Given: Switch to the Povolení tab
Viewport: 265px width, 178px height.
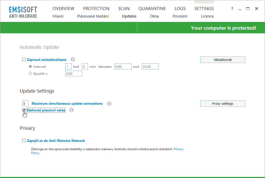Looking at the screenshot, I should (180, 16).
